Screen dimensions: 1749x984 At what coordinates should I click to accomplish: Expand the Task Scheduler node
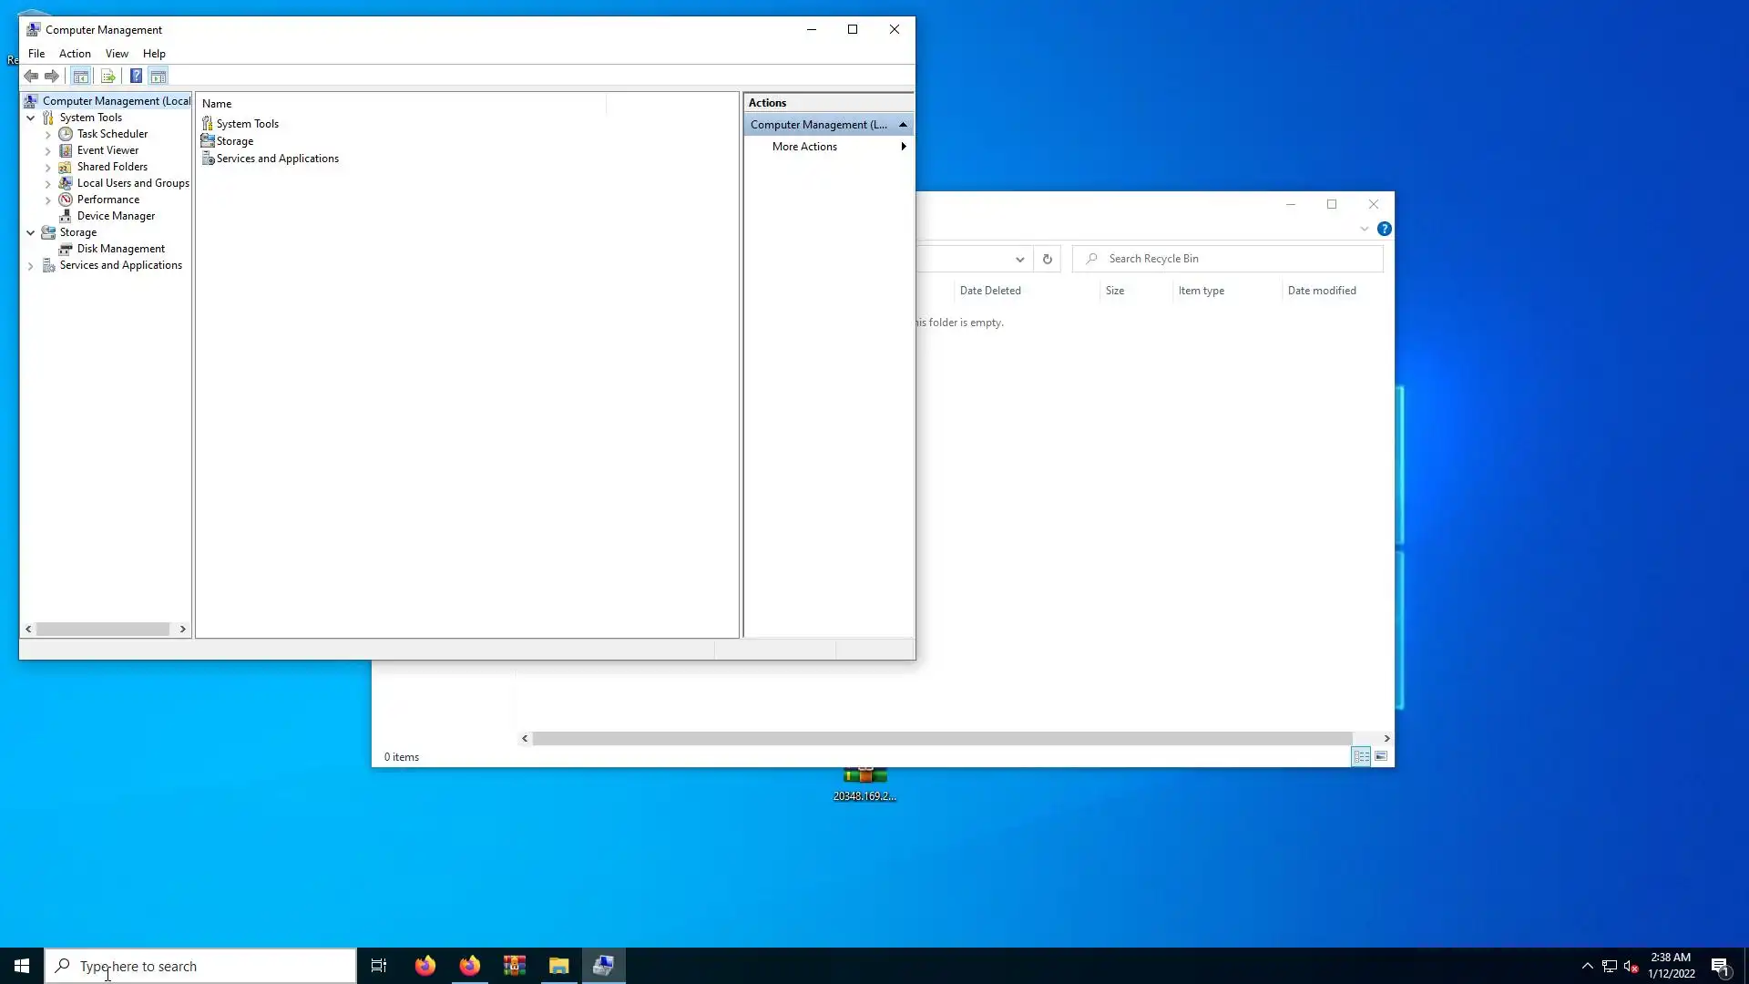(x=48, y=135)
